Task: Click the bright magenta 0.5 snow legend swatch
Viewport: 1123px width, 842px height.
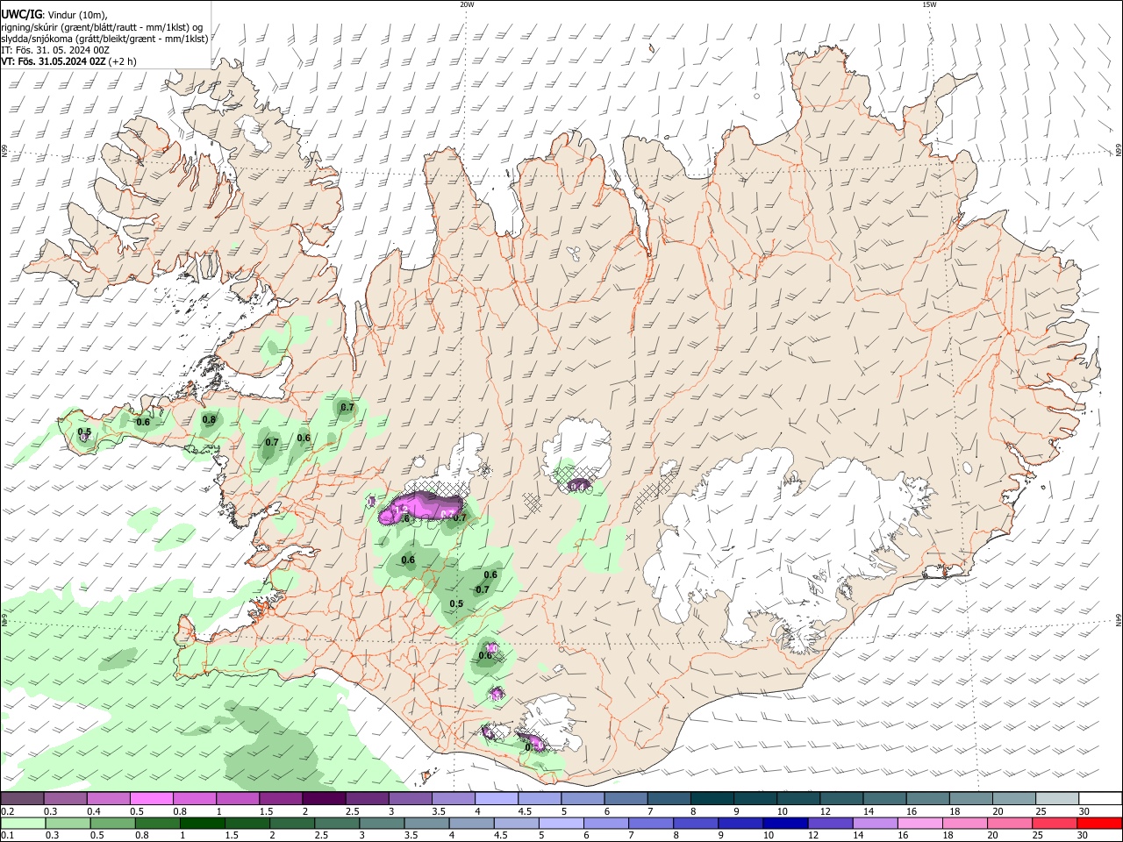Action: coord(152,799)
